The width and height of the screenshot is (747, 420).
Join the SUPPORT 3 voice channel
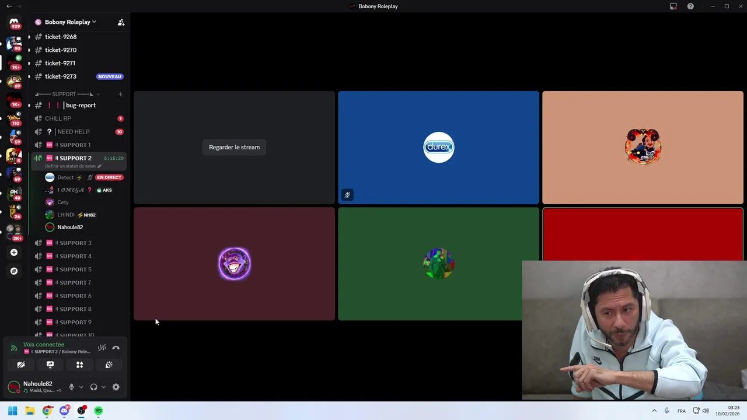click(78, 243)
